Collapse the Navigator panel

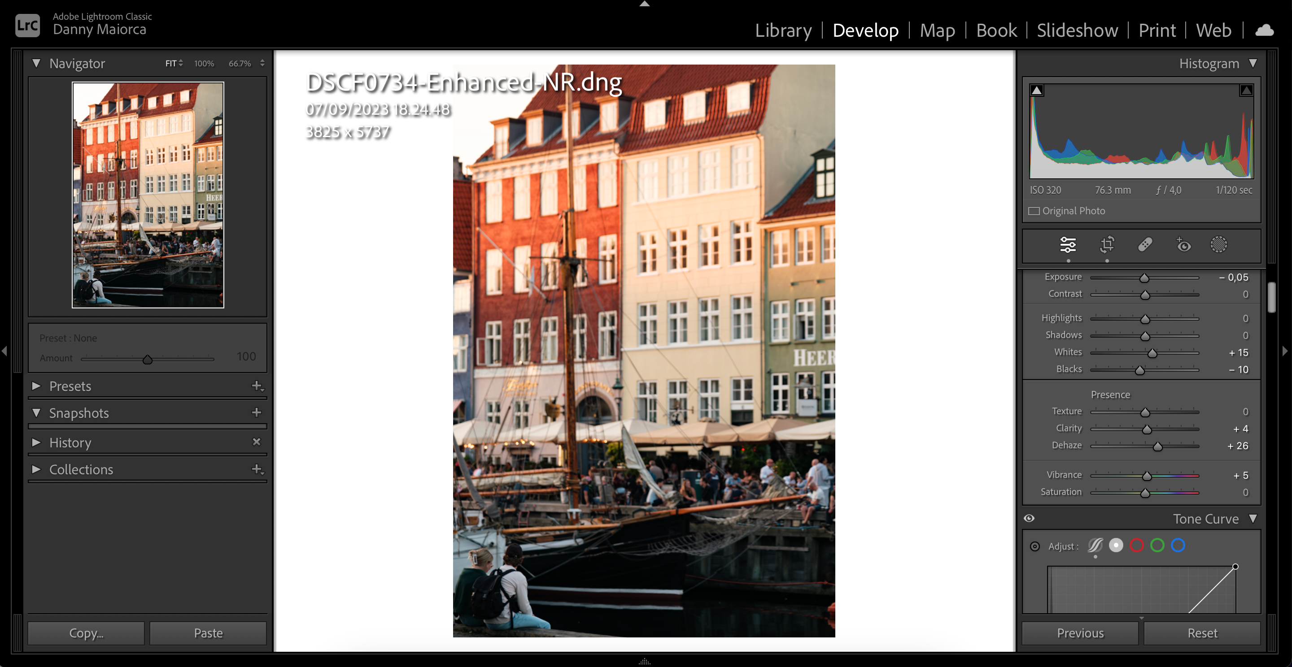click(36, 63)
